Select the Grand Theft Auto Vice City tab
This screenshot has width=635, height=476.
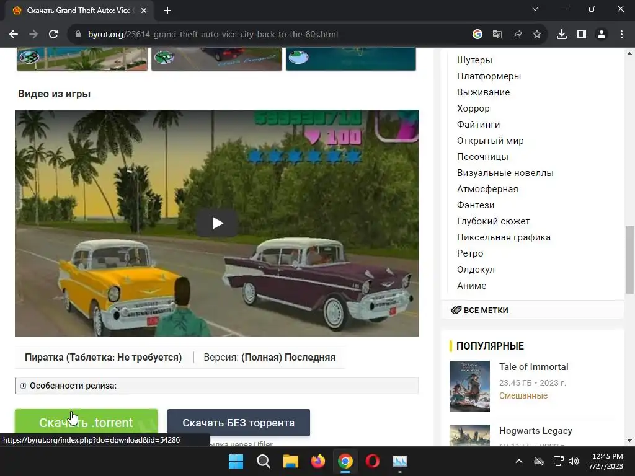tap(79, 11)
